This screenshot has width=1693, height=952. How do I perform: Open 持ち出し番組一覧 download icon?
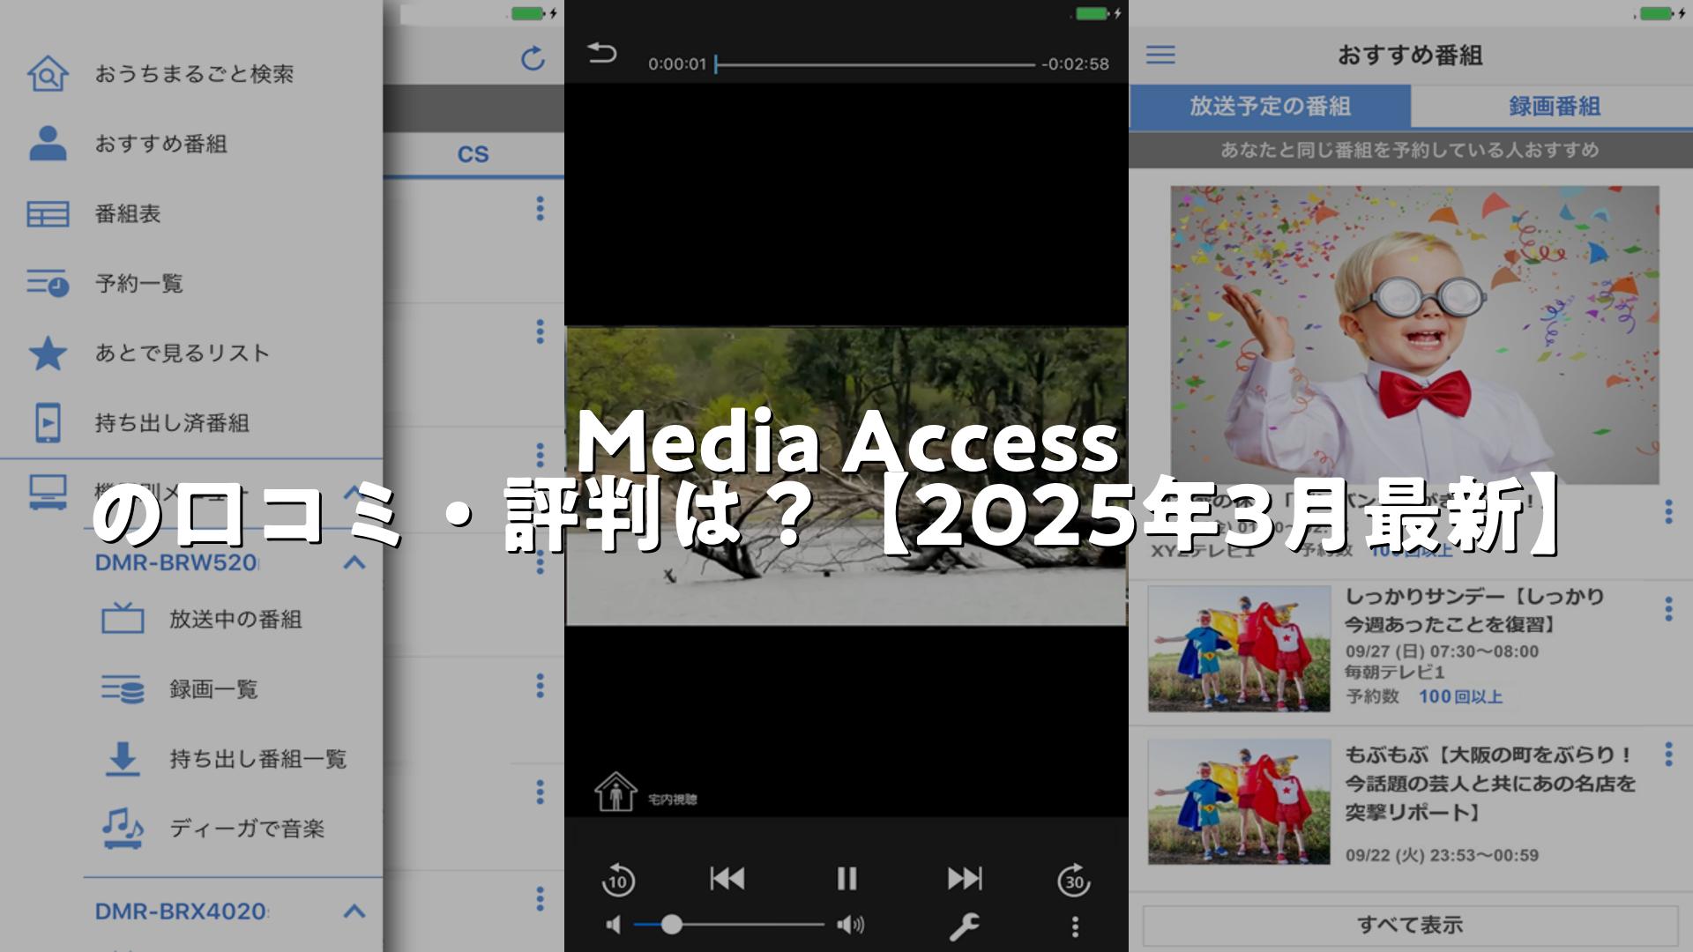[x=123, y=758]
